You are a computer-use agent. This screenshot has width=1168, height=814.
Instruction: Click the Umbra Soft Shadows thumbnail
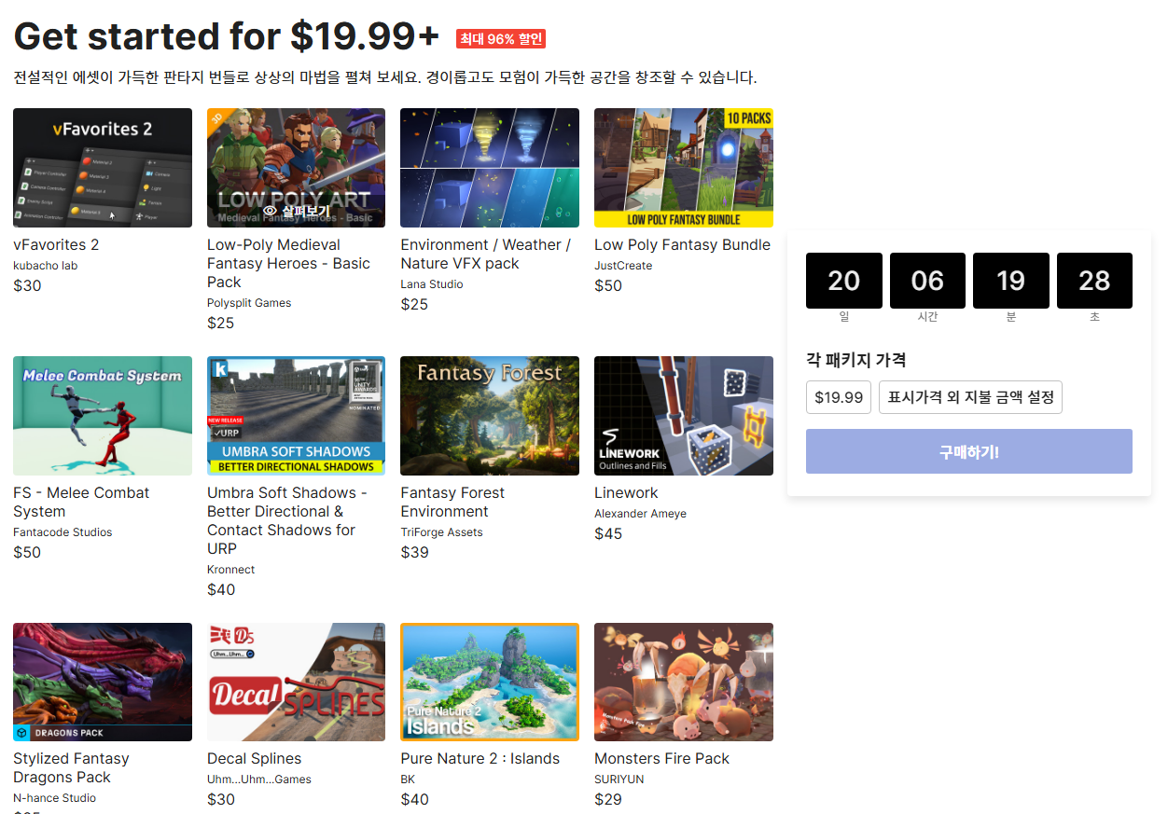pyautogui.click(x=296, y=416)
